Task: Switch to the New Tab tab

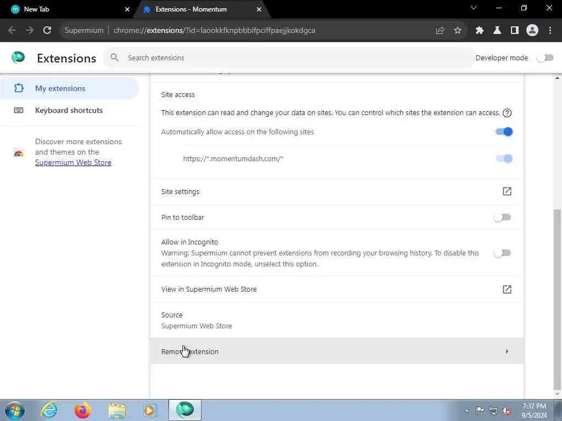Action: click(x=67, y=10)
